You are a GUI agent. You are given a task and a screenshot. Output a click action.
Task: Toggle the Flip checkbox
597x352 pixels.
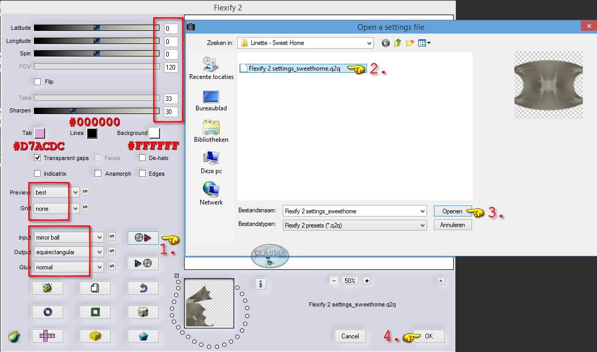click(x=37, y=82)
